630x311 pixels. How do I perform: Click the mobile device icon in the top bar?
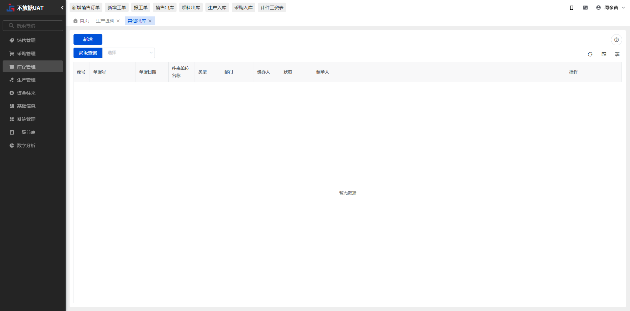[572, 8]
